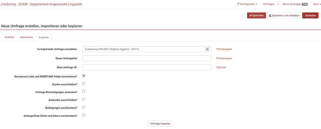Click the icon in Speichern und schließen
Image resolution: width=321 pixels, height=129 pixels.
point(270,16)
